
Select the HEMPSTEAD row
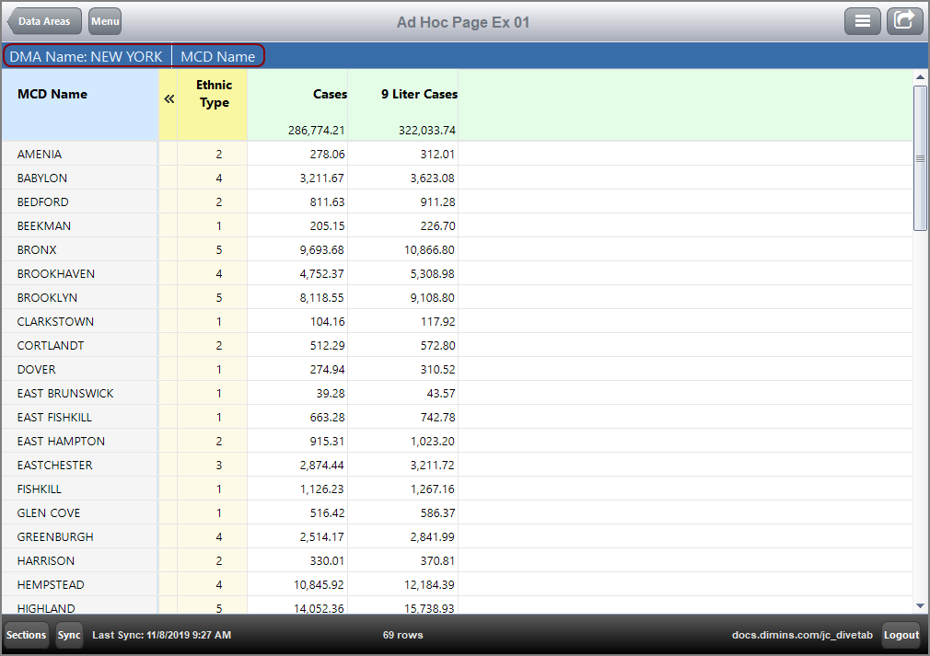[x=51, y=585]
